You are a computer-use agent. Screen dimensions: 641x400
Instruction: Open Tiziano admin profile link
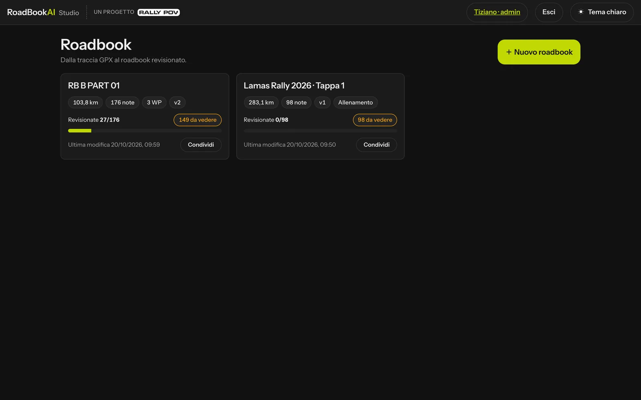click(497, 12)
